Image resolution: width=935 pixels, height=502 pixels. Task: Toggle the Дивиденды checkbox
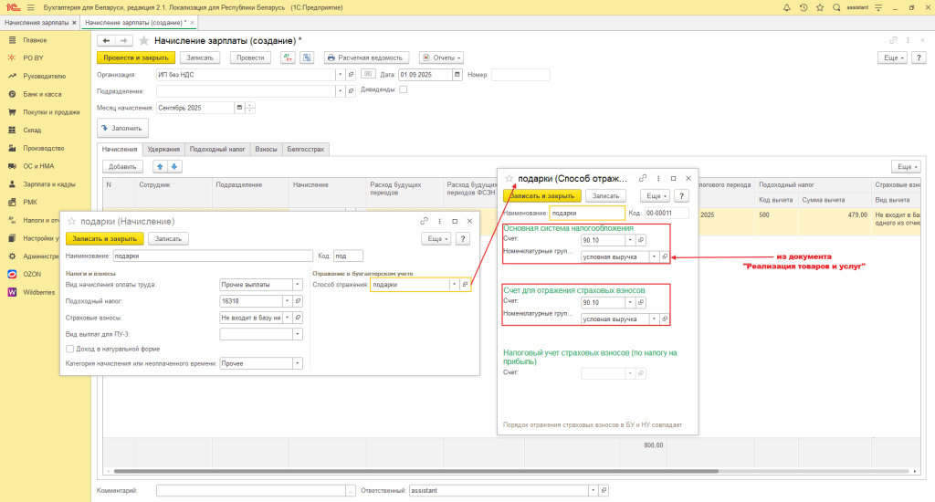pos(403,89)
